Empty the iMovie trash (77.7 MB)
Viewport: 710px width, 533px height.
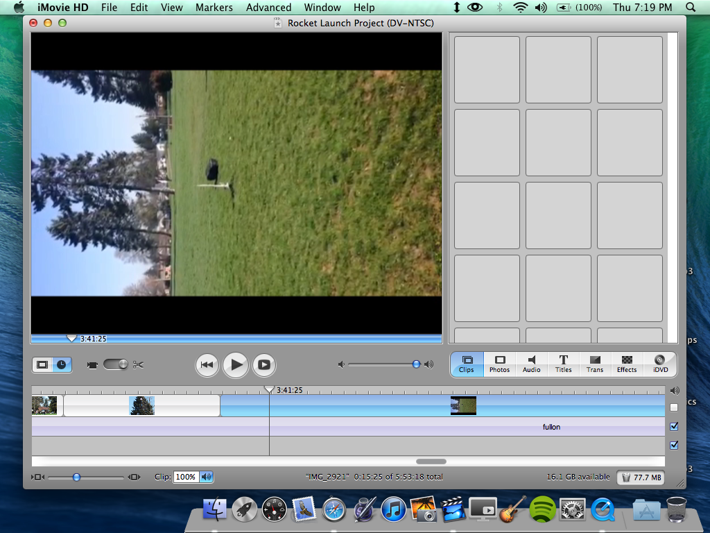(x=640, y=477)
